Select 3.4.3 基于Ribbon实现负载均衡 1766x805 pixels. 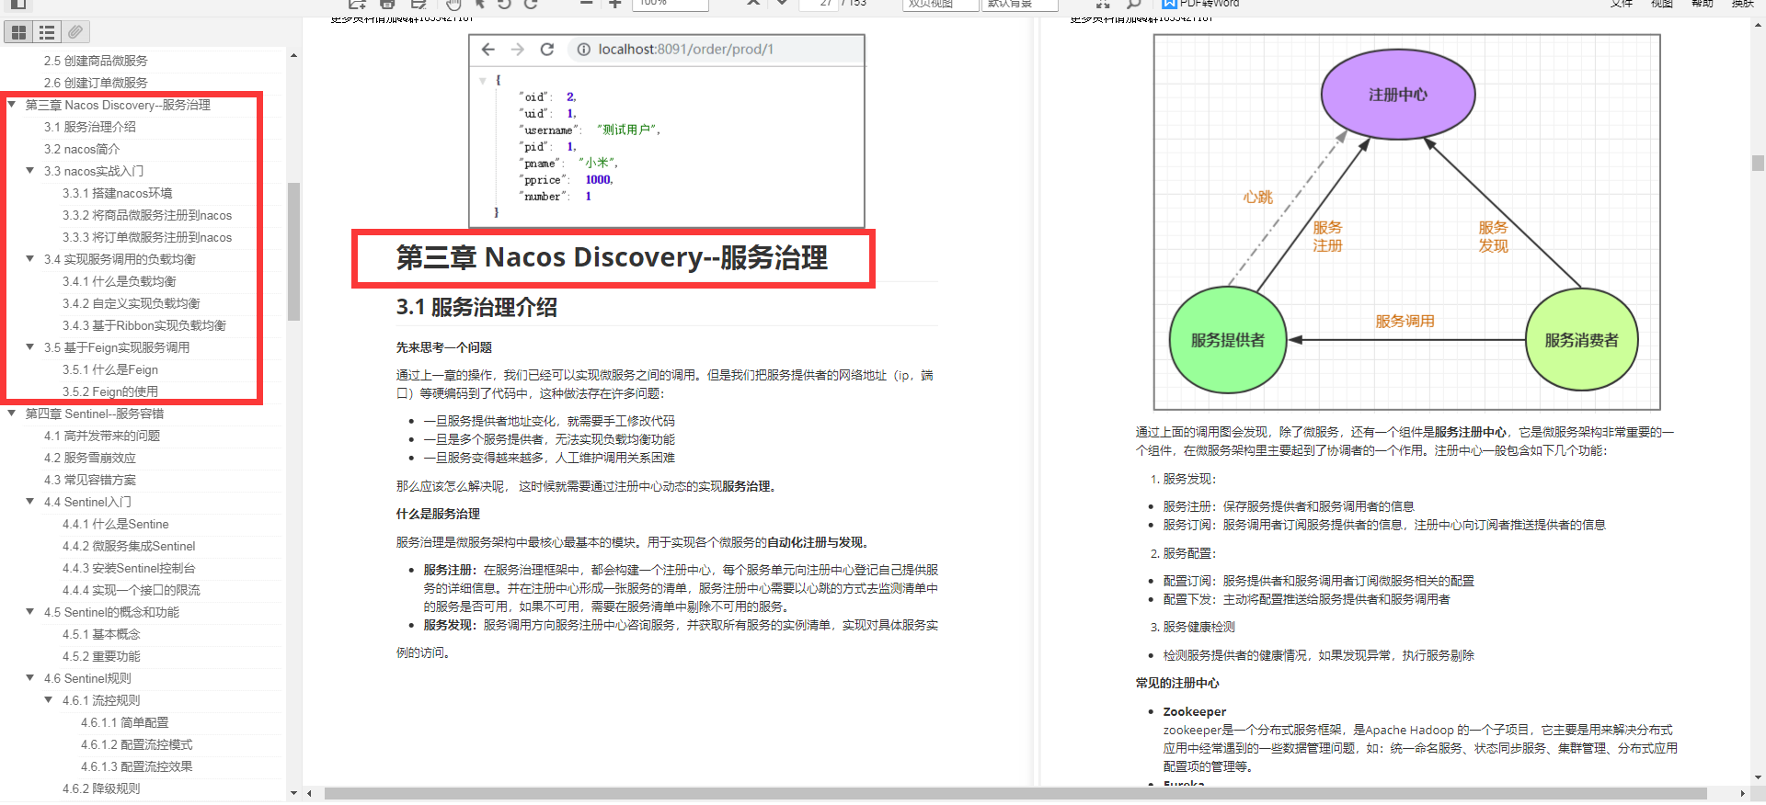pos(144,325)
